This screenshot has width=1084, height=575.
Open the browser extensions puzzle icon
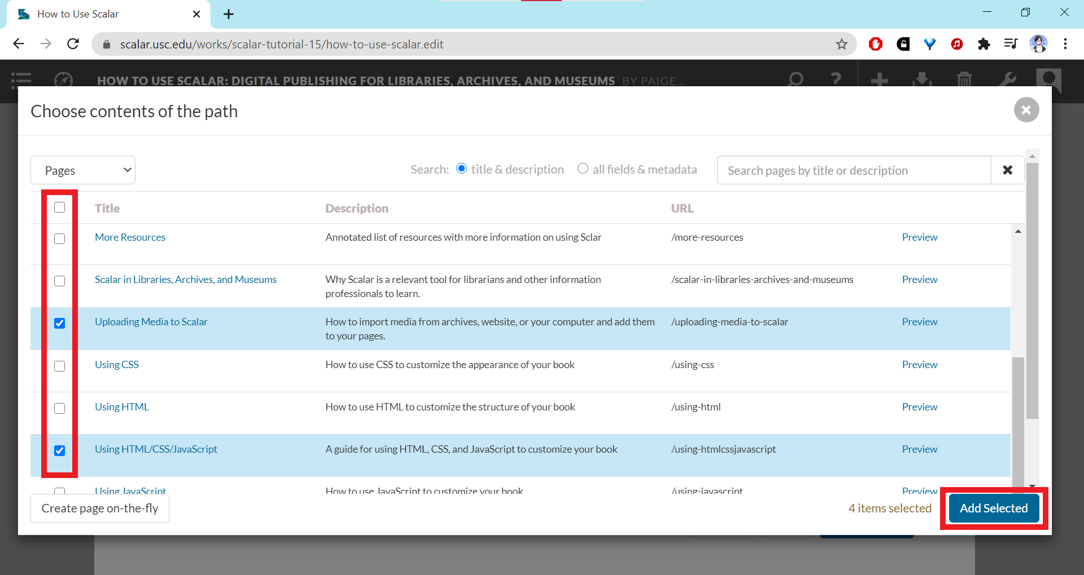pos(984,44)
